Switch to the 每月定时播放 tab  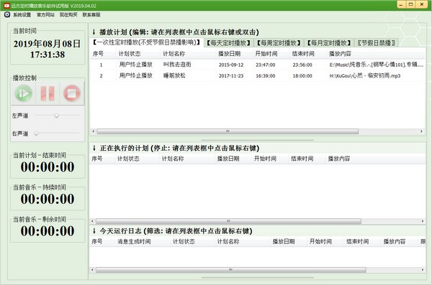(x=329, y=43)
